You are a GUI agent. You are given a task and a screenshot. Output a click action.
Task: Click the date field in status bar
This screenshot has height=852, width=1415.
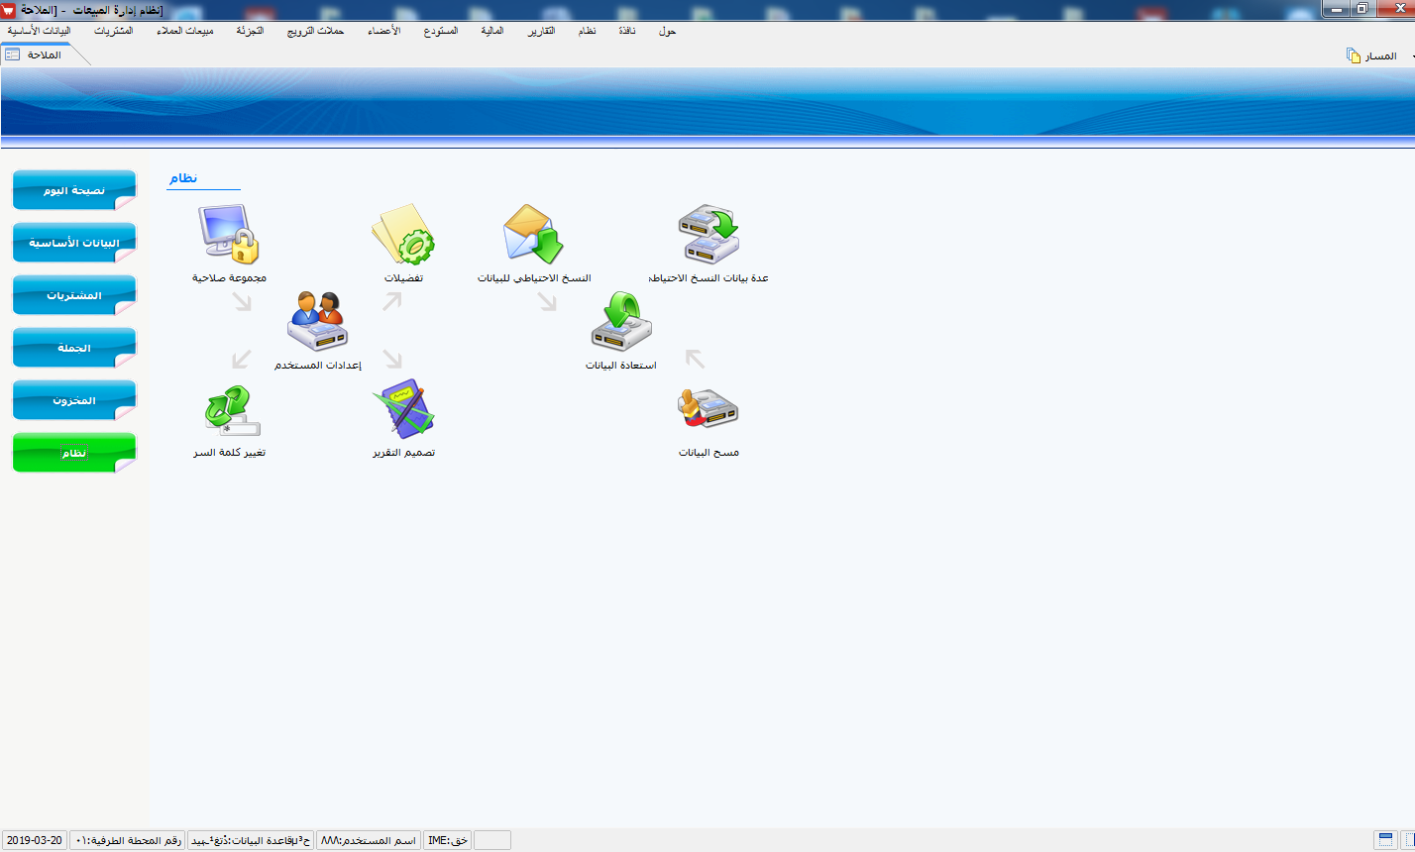[x=35, y=840]
